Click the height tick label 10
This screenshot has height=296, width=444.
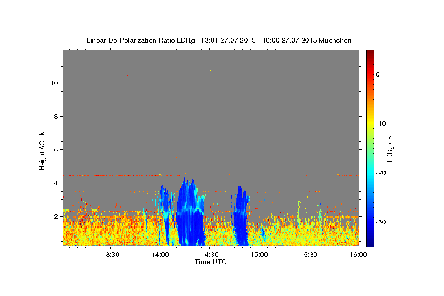point(54,83)
